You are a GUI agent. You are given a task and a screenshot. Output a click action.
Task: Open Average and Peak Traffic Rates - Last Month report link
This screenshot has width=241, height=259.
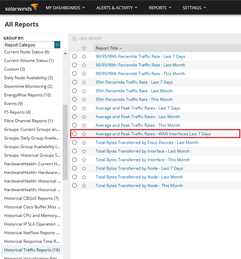[x=138, y=117]
